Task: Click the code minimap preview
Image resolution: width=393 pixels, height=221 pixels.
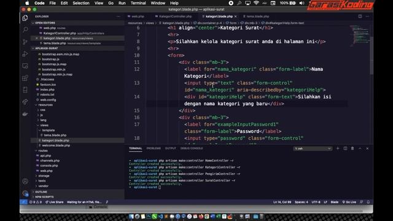Action: pos(360,36)
